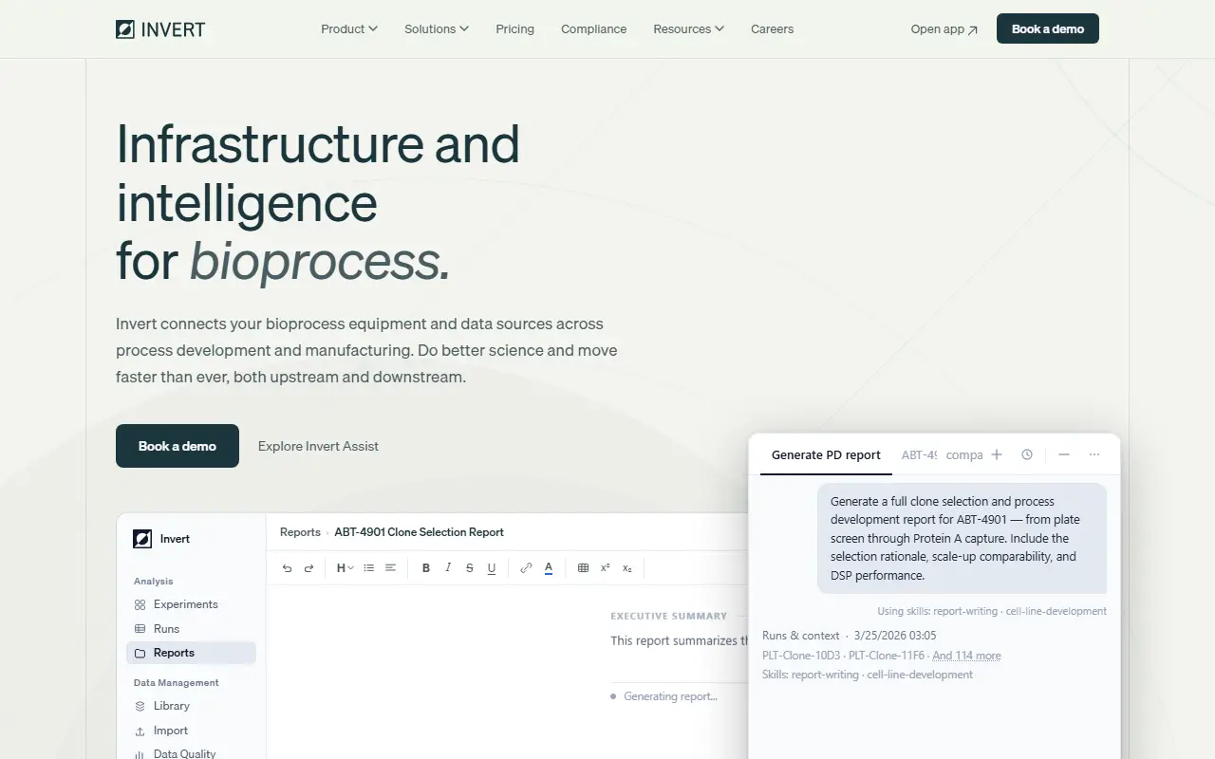Click the 'Skills: report-writing · cell-line-development' line
This screenshot has width=1215, height=759.
868,675
